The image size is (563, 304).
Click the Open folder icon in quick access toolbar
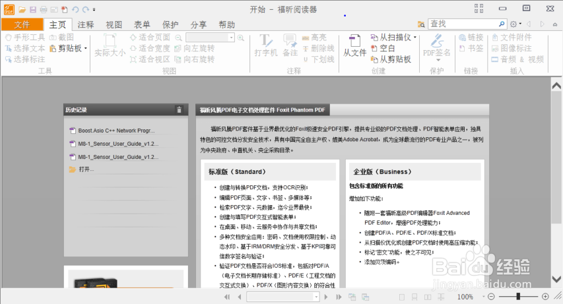point(22,10)
